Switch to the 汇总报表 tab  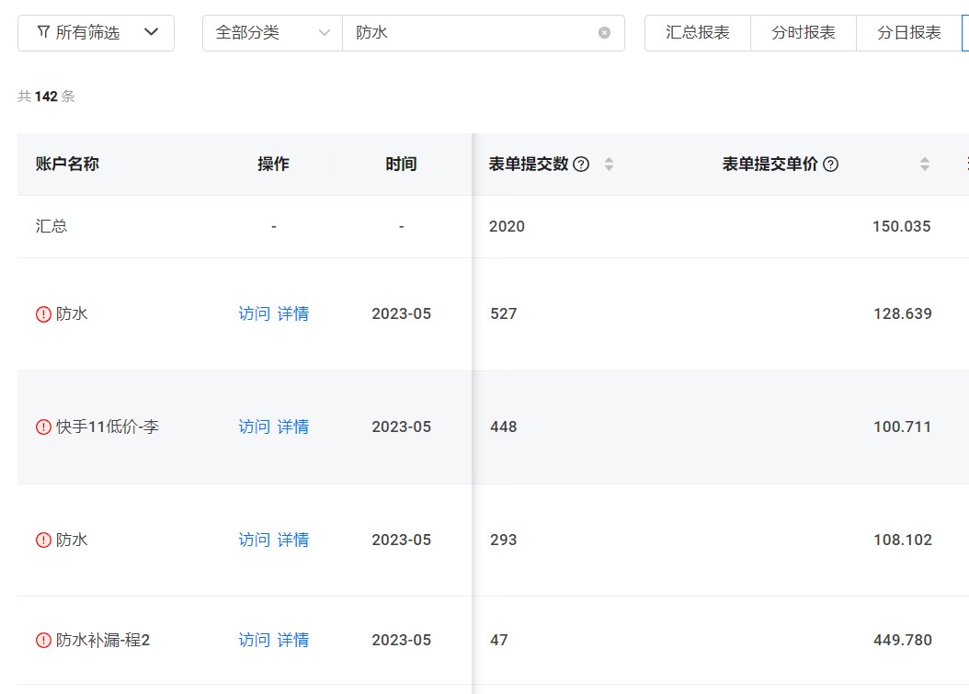tap(698, 32)
